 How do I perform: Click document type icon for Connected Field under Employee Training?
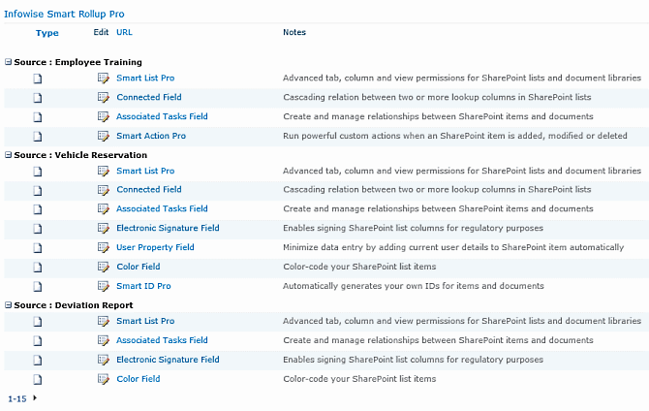tap(38, 98)
